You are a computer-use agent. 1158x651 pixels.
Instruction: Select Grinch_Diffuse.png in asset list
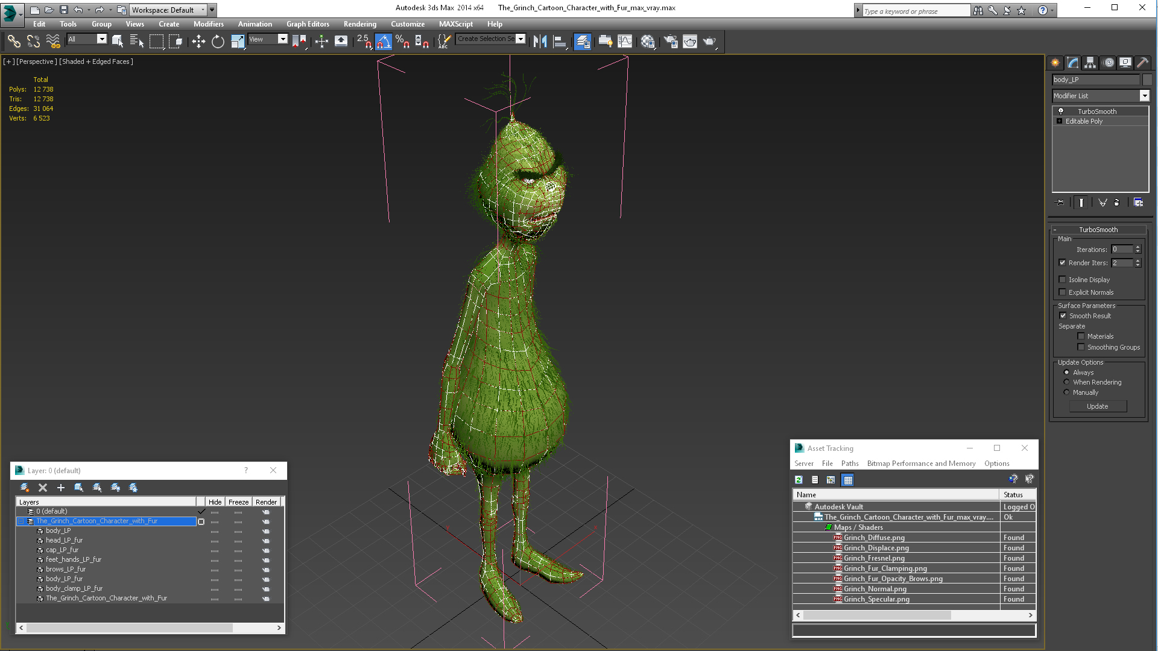[x=873, y=538]
